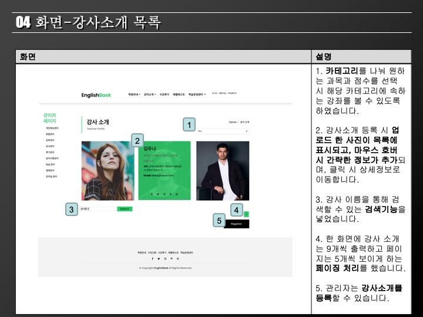This screenshot has width=423, height=317.
Task: Click the green Search button
Action: pyautogui.click(x=125, y=209)
